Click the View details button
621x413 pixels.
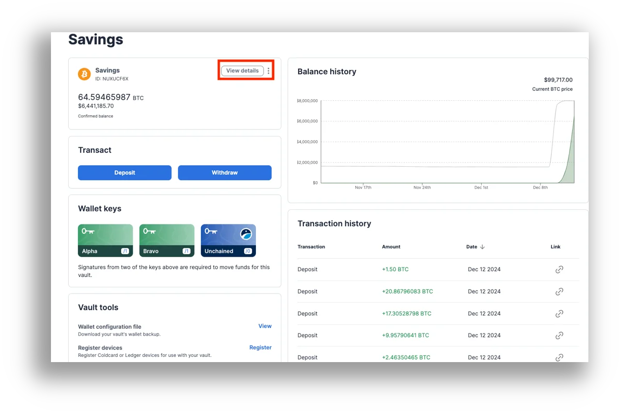[242, 71]
